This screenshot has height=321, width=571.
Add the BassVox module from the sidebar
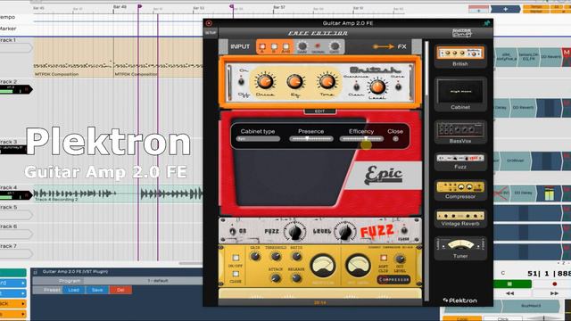460,132
